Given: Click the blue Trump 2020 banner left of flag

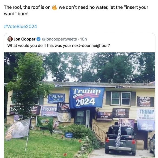Looking at the screenshot, I should pyautogui.click(x=56, y=99).
